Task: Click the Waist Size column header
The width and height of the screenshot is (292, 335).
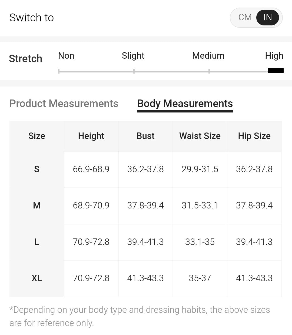Action: point(200,136)
